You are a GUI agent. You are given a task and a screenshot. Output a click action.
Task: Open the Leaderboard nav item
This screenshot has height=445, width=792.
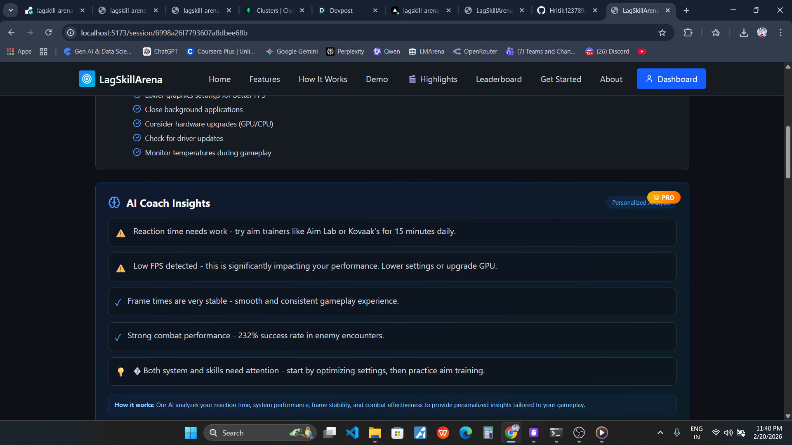[498, 79]
